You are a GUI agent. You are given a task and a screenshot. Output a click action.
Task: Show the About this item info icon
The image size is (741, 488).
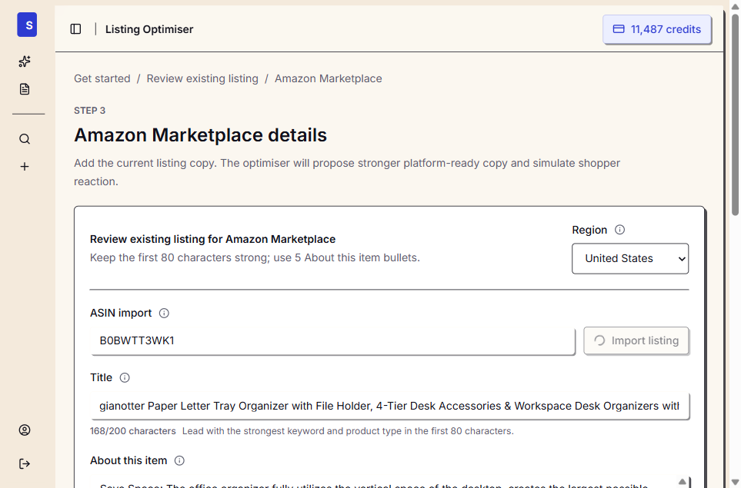(179, 460)
